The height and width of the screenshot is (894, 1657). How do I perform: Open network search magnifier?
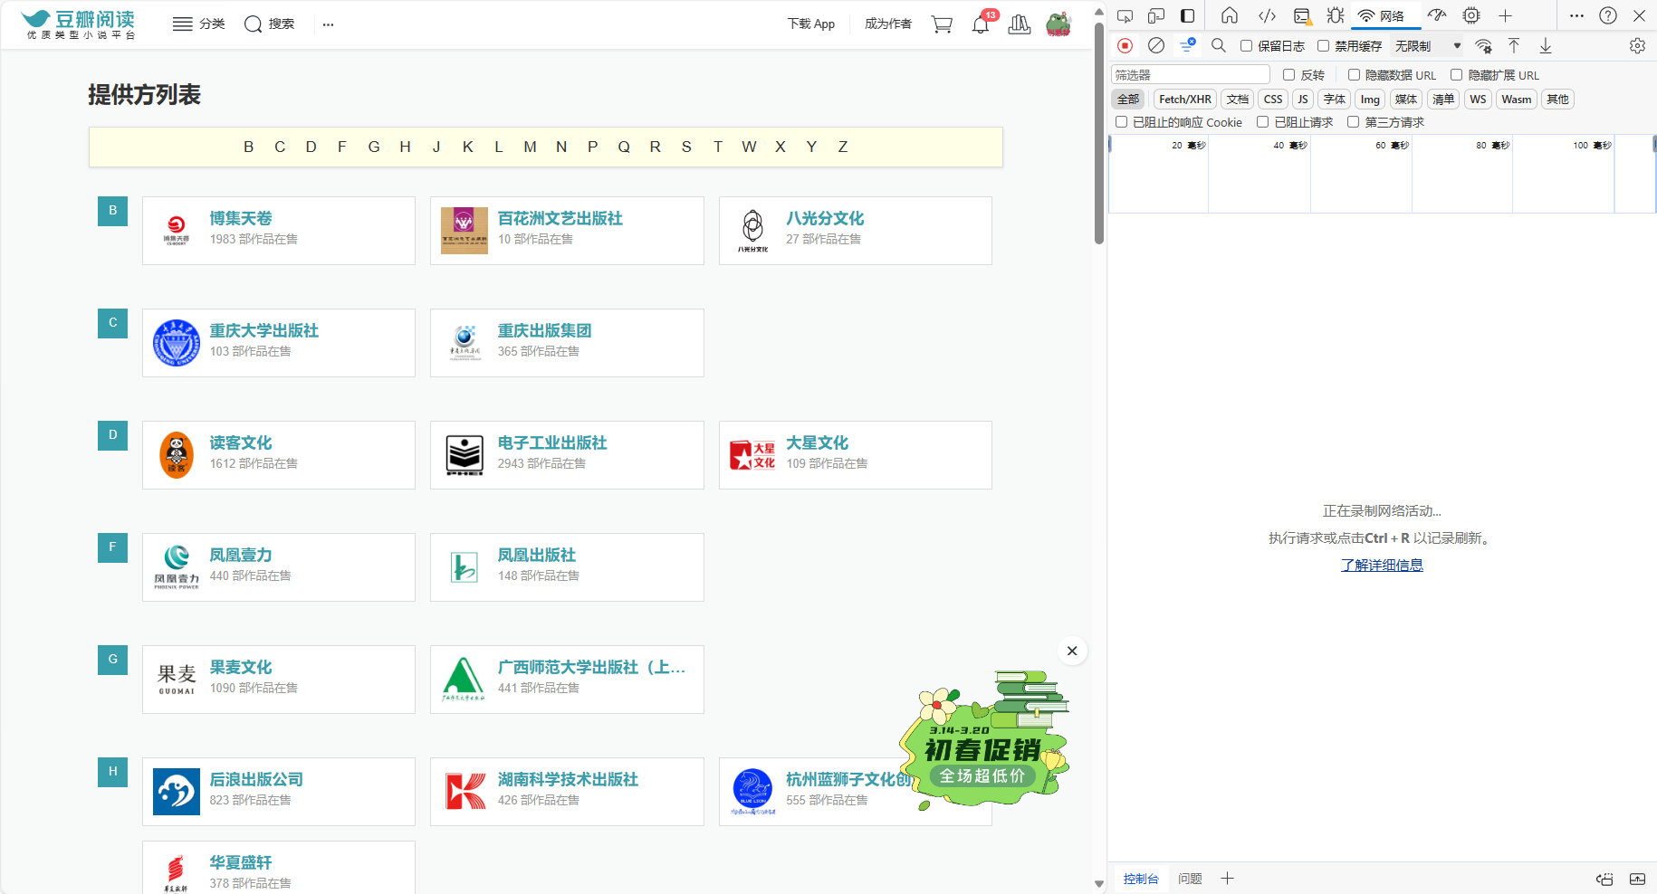1219,45
